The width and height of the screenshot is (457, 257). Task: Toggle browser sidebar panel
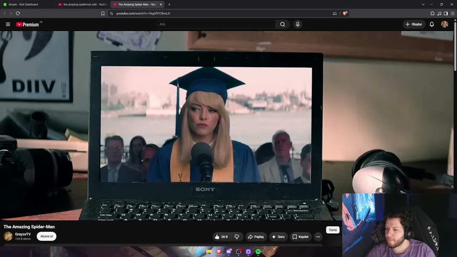[x=446, y=14]
